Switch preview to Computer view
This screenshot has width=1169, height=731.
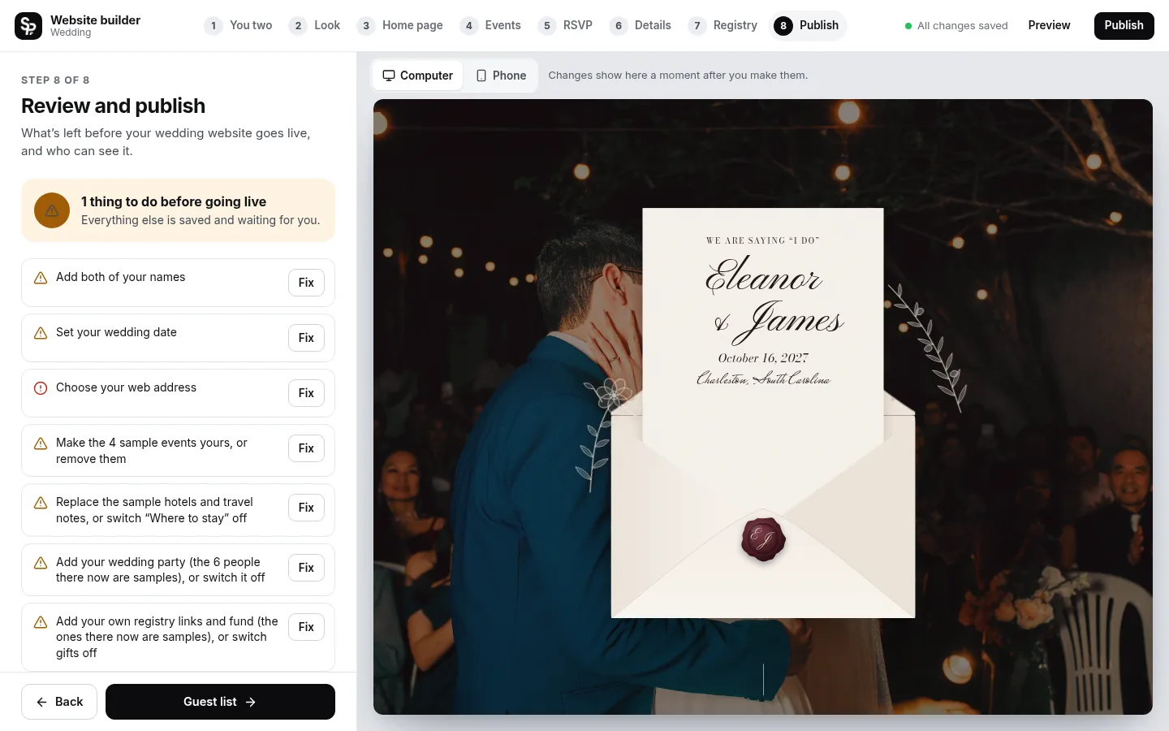(x=418, y=76)
